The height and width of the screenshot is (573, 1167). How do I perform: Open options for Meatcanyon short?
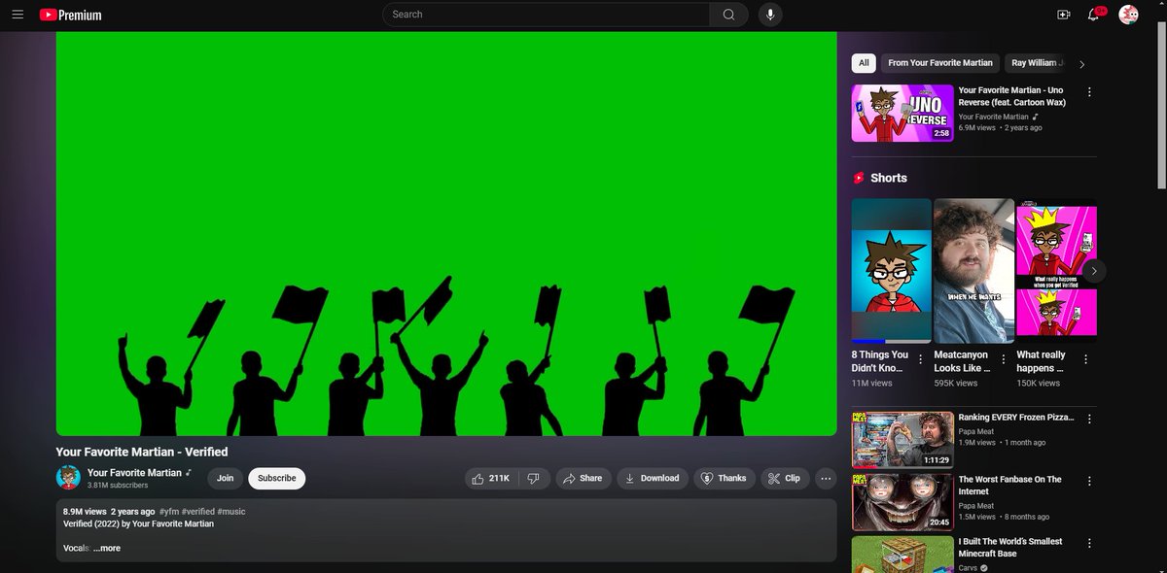pos(1004,359)
